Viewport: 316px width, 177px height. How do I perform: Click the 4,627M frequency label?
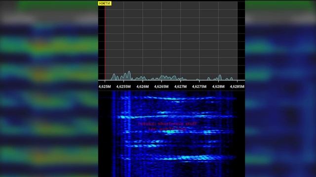pos(180,87)
